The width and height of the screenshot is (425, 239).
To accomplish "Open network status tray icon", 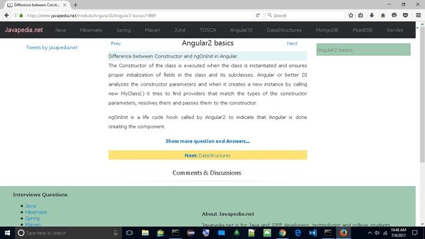I will click(x=385, y=233).
